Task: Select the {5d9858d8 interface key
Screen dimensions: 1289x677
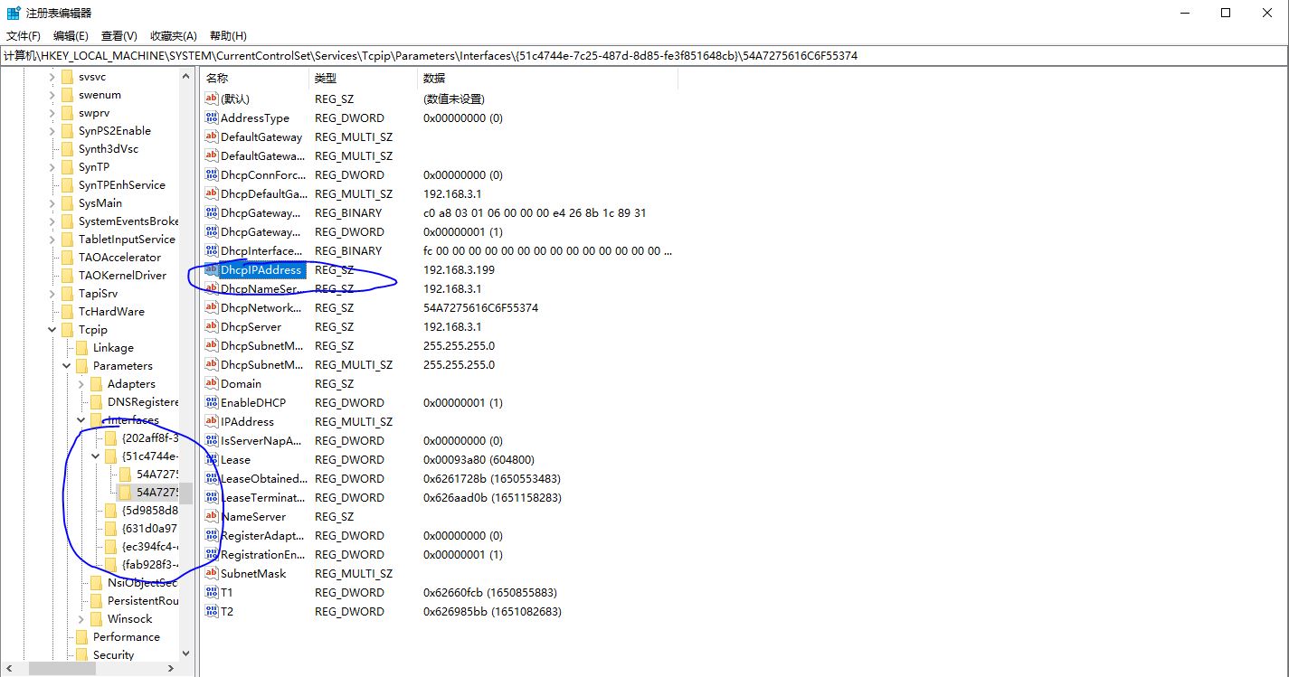Action: [x=149, y=511]
